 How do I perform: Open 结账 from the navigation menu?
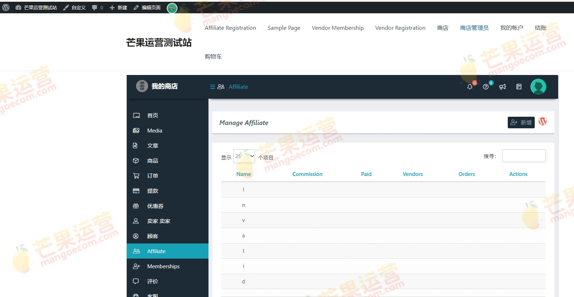point(541,28)
